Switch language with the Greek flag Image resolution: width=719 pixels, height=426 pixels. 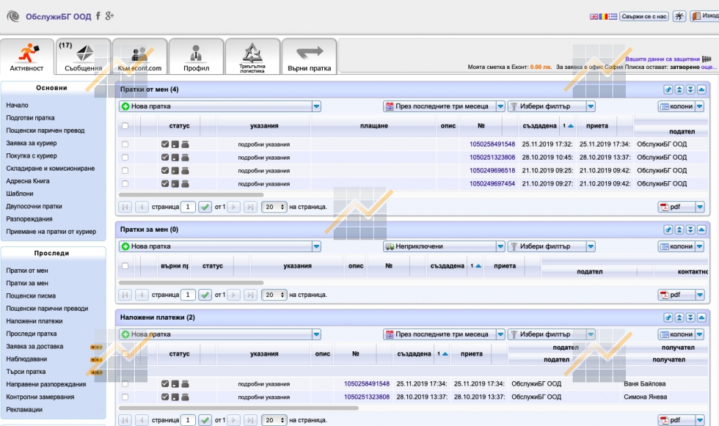[x=613, y=16]
